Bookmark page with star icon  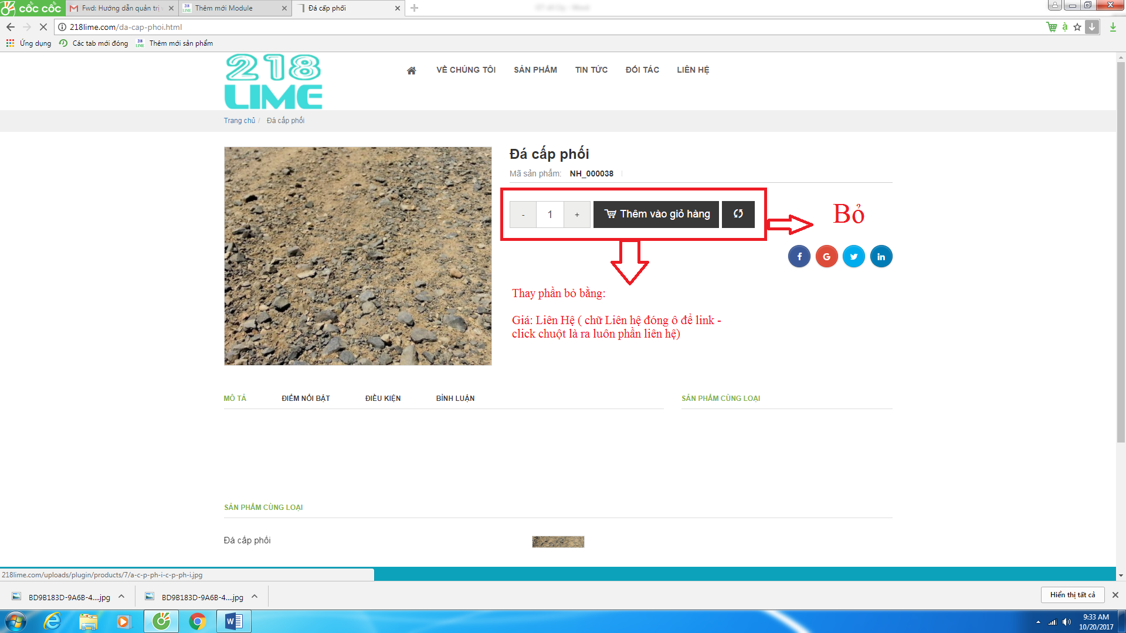coord(1077,27)
